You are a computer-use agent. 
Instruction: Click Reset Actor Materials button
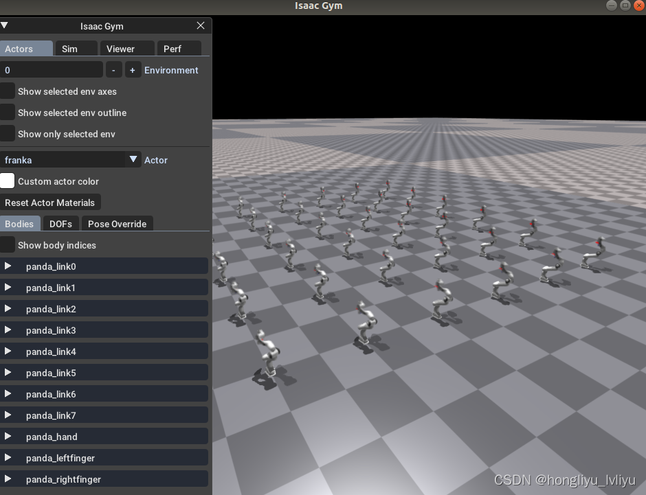point(50,203)
